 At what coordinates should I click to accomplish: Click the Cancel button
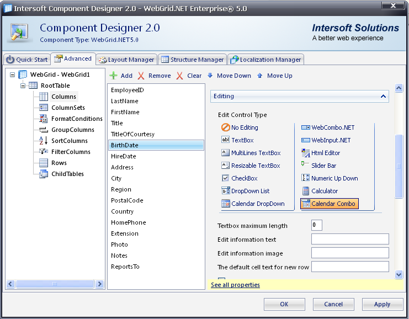tap(333, 304)
